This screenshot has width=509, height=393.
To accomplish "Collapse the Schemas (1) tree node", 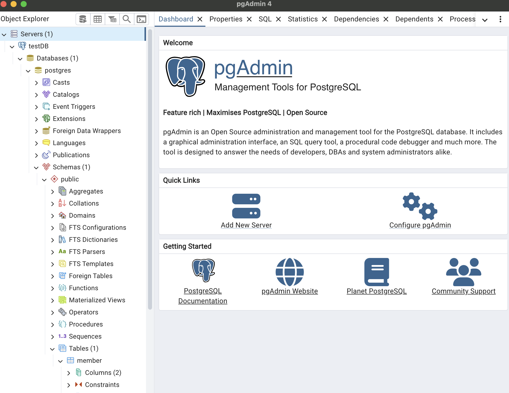I will [x=36, y=167].
